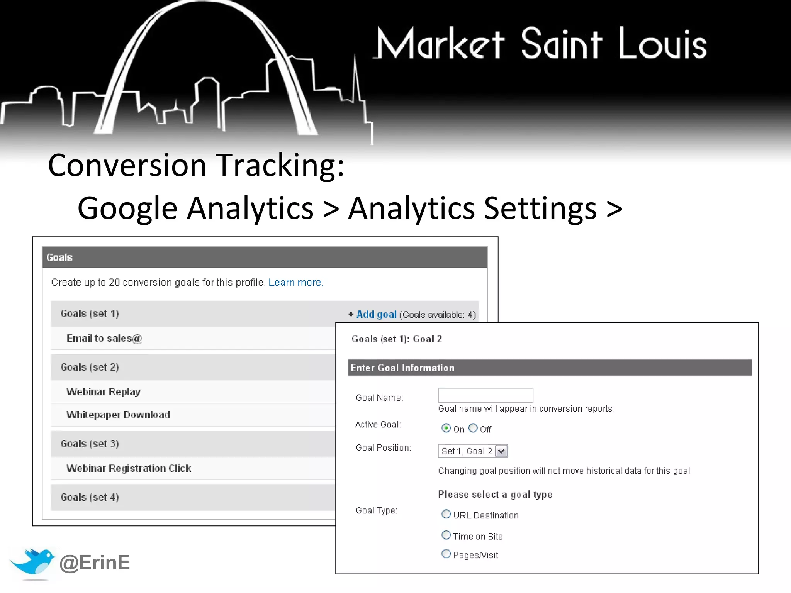Click the Goal Name text field
Viewport: 791px width, 593px height.
click(485, 395)
